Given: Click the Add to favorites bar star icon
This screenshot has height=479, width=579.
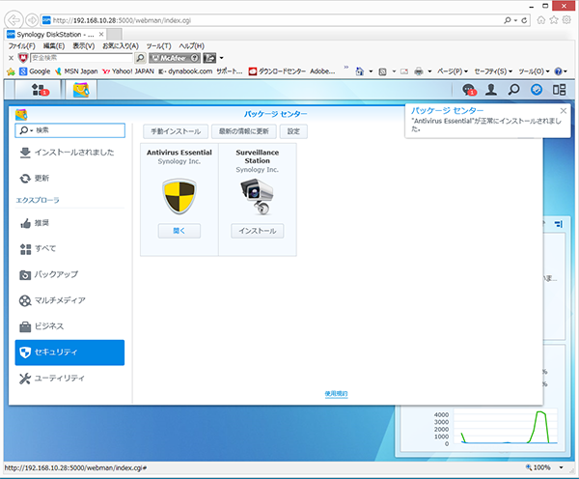Looking at the screenshot, I should click(11, 71).
